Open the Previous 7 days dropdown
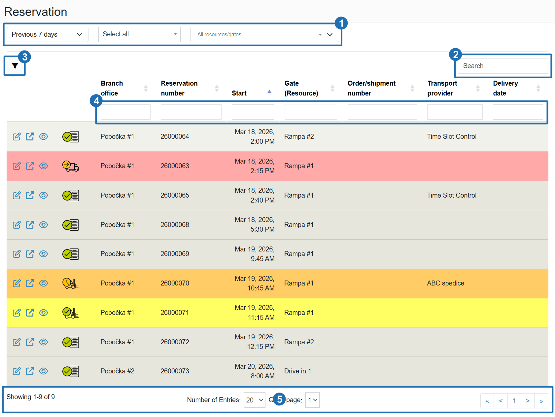Image resolution: width=555 pixels, height=417 pixels. pyautogui.click(x=48, y=34)
